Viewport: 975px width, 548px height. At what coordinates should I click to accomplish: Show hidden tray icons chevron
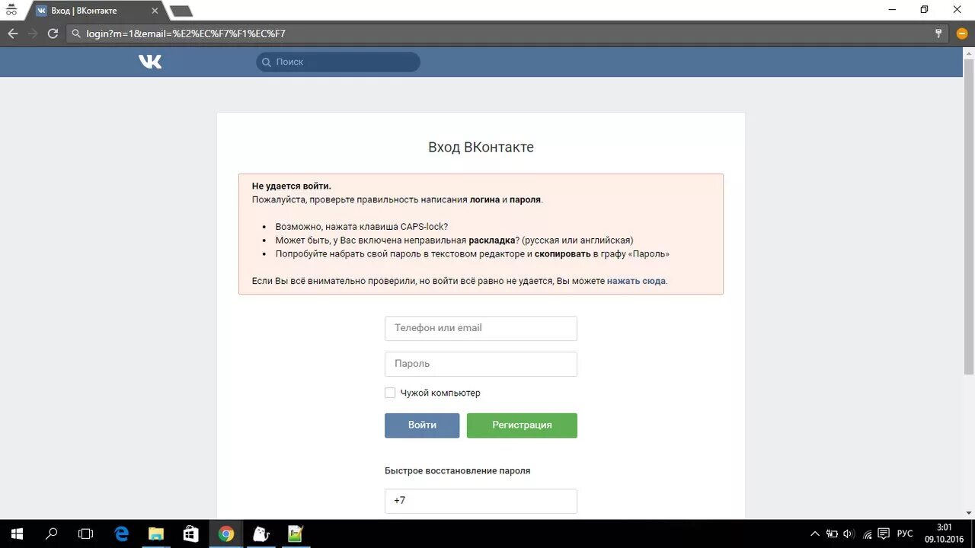pyautogui.click(x=814, y=534)
